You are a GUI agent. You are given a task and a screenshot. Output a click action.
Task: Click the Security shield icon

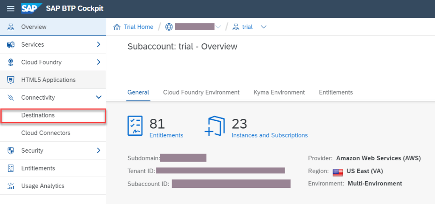tap(11, 151)
